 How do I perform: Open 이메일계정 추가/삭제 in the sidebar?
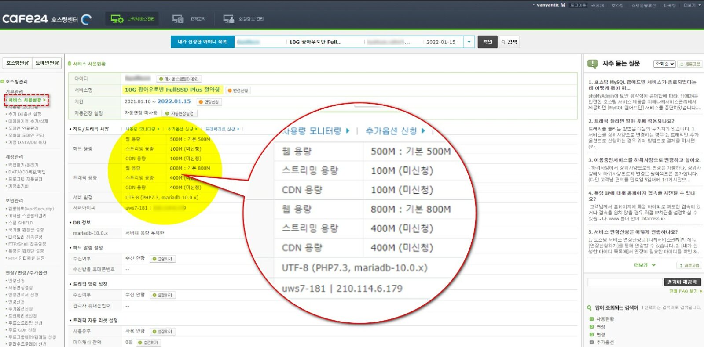click(28, 121)
